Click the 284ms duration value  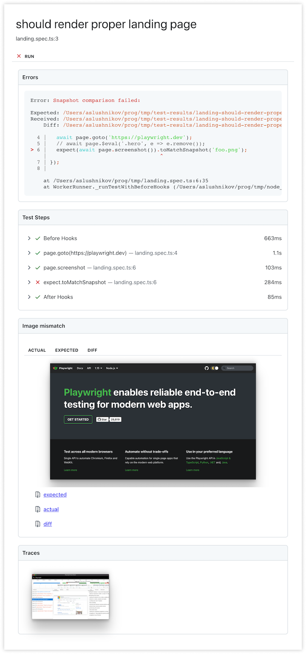point(273,282)
